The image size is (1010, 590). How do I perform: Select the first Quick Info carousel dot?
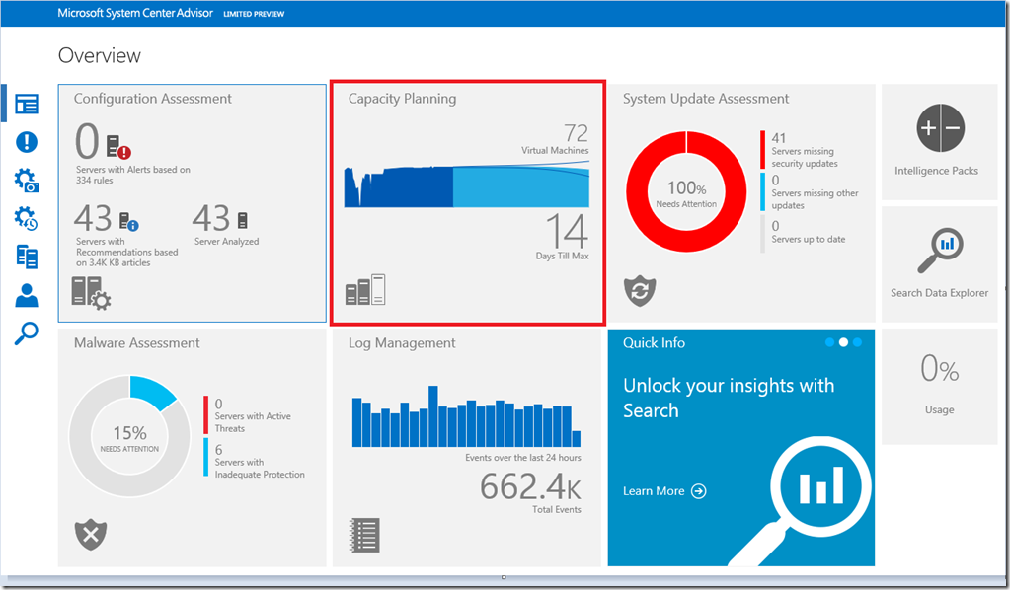coord(828,342)
